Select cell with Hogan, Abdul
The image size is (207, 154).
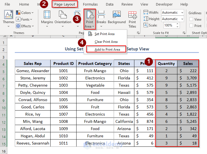pyautogui.click(x=33, y=136)
